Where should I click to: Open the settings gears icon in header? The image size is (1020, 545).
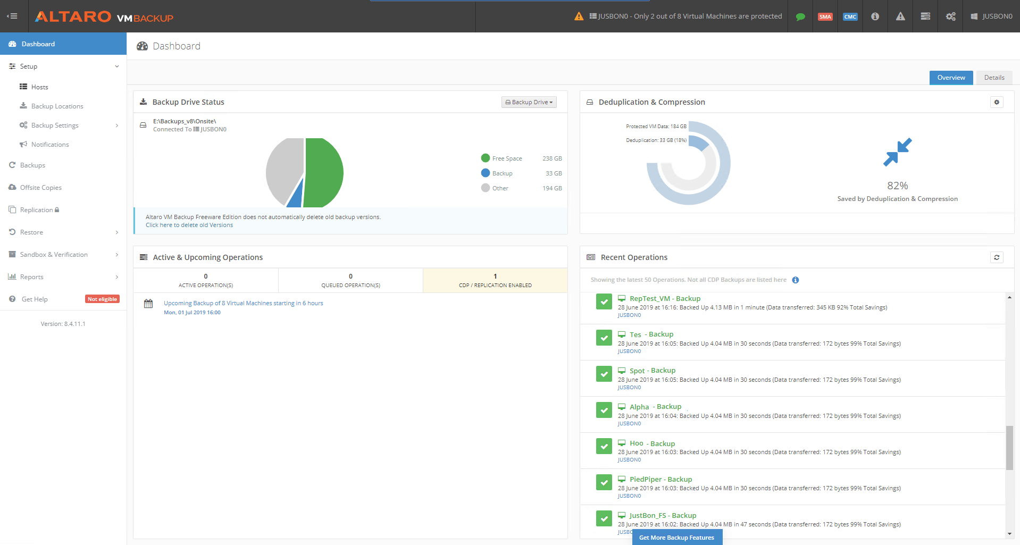tap(950, 16)
